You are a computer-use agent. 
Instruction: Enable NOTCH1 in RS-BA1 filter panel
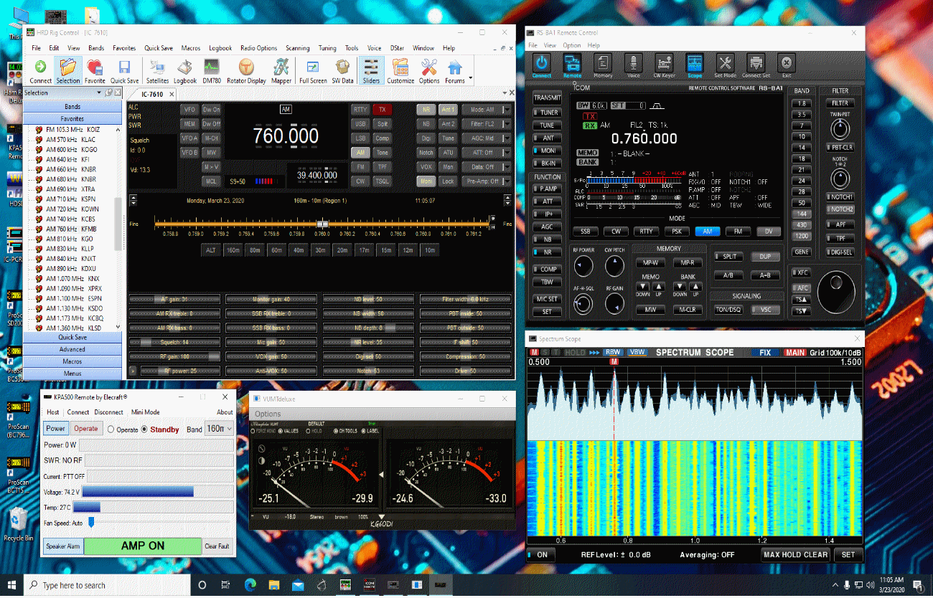coord(840,196)
